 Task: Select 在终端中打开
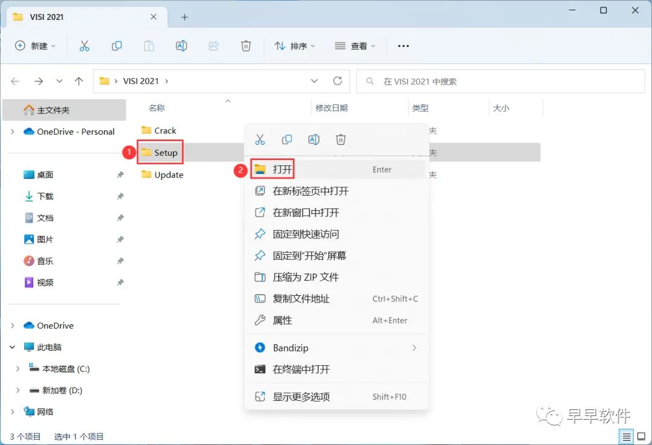click(337, 370)
